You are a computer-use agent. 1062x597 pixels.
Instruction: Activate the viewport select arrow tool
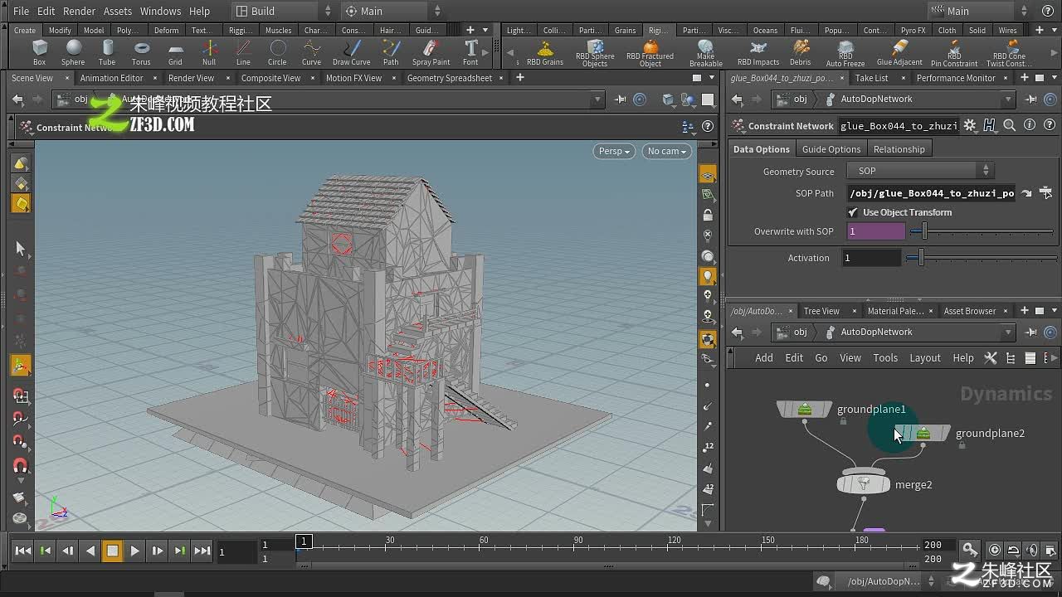coord(21,248)
